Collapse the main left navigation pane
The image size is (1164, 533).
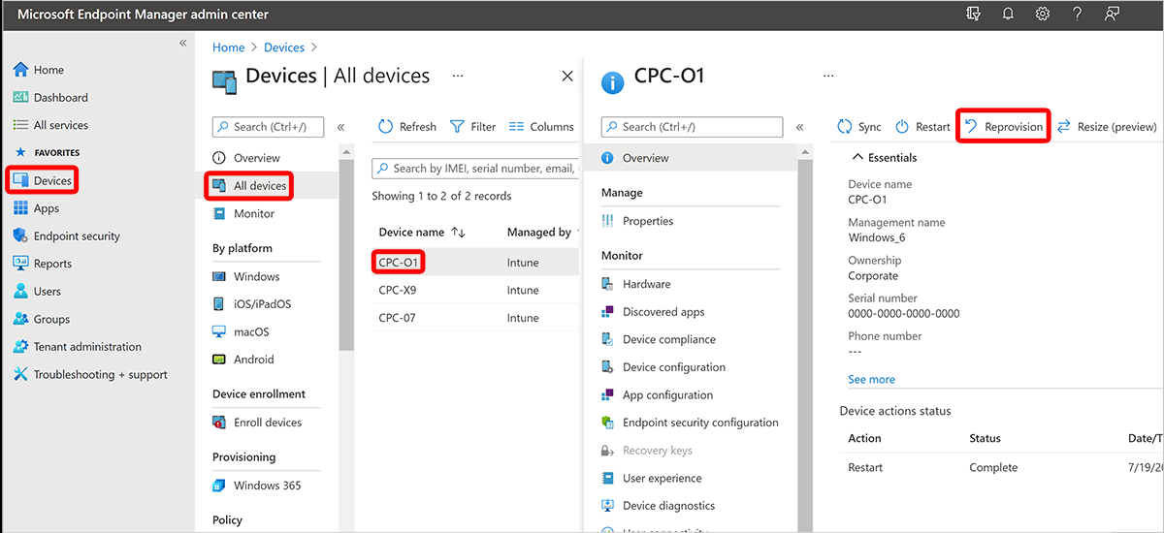(x=182, y=44)
